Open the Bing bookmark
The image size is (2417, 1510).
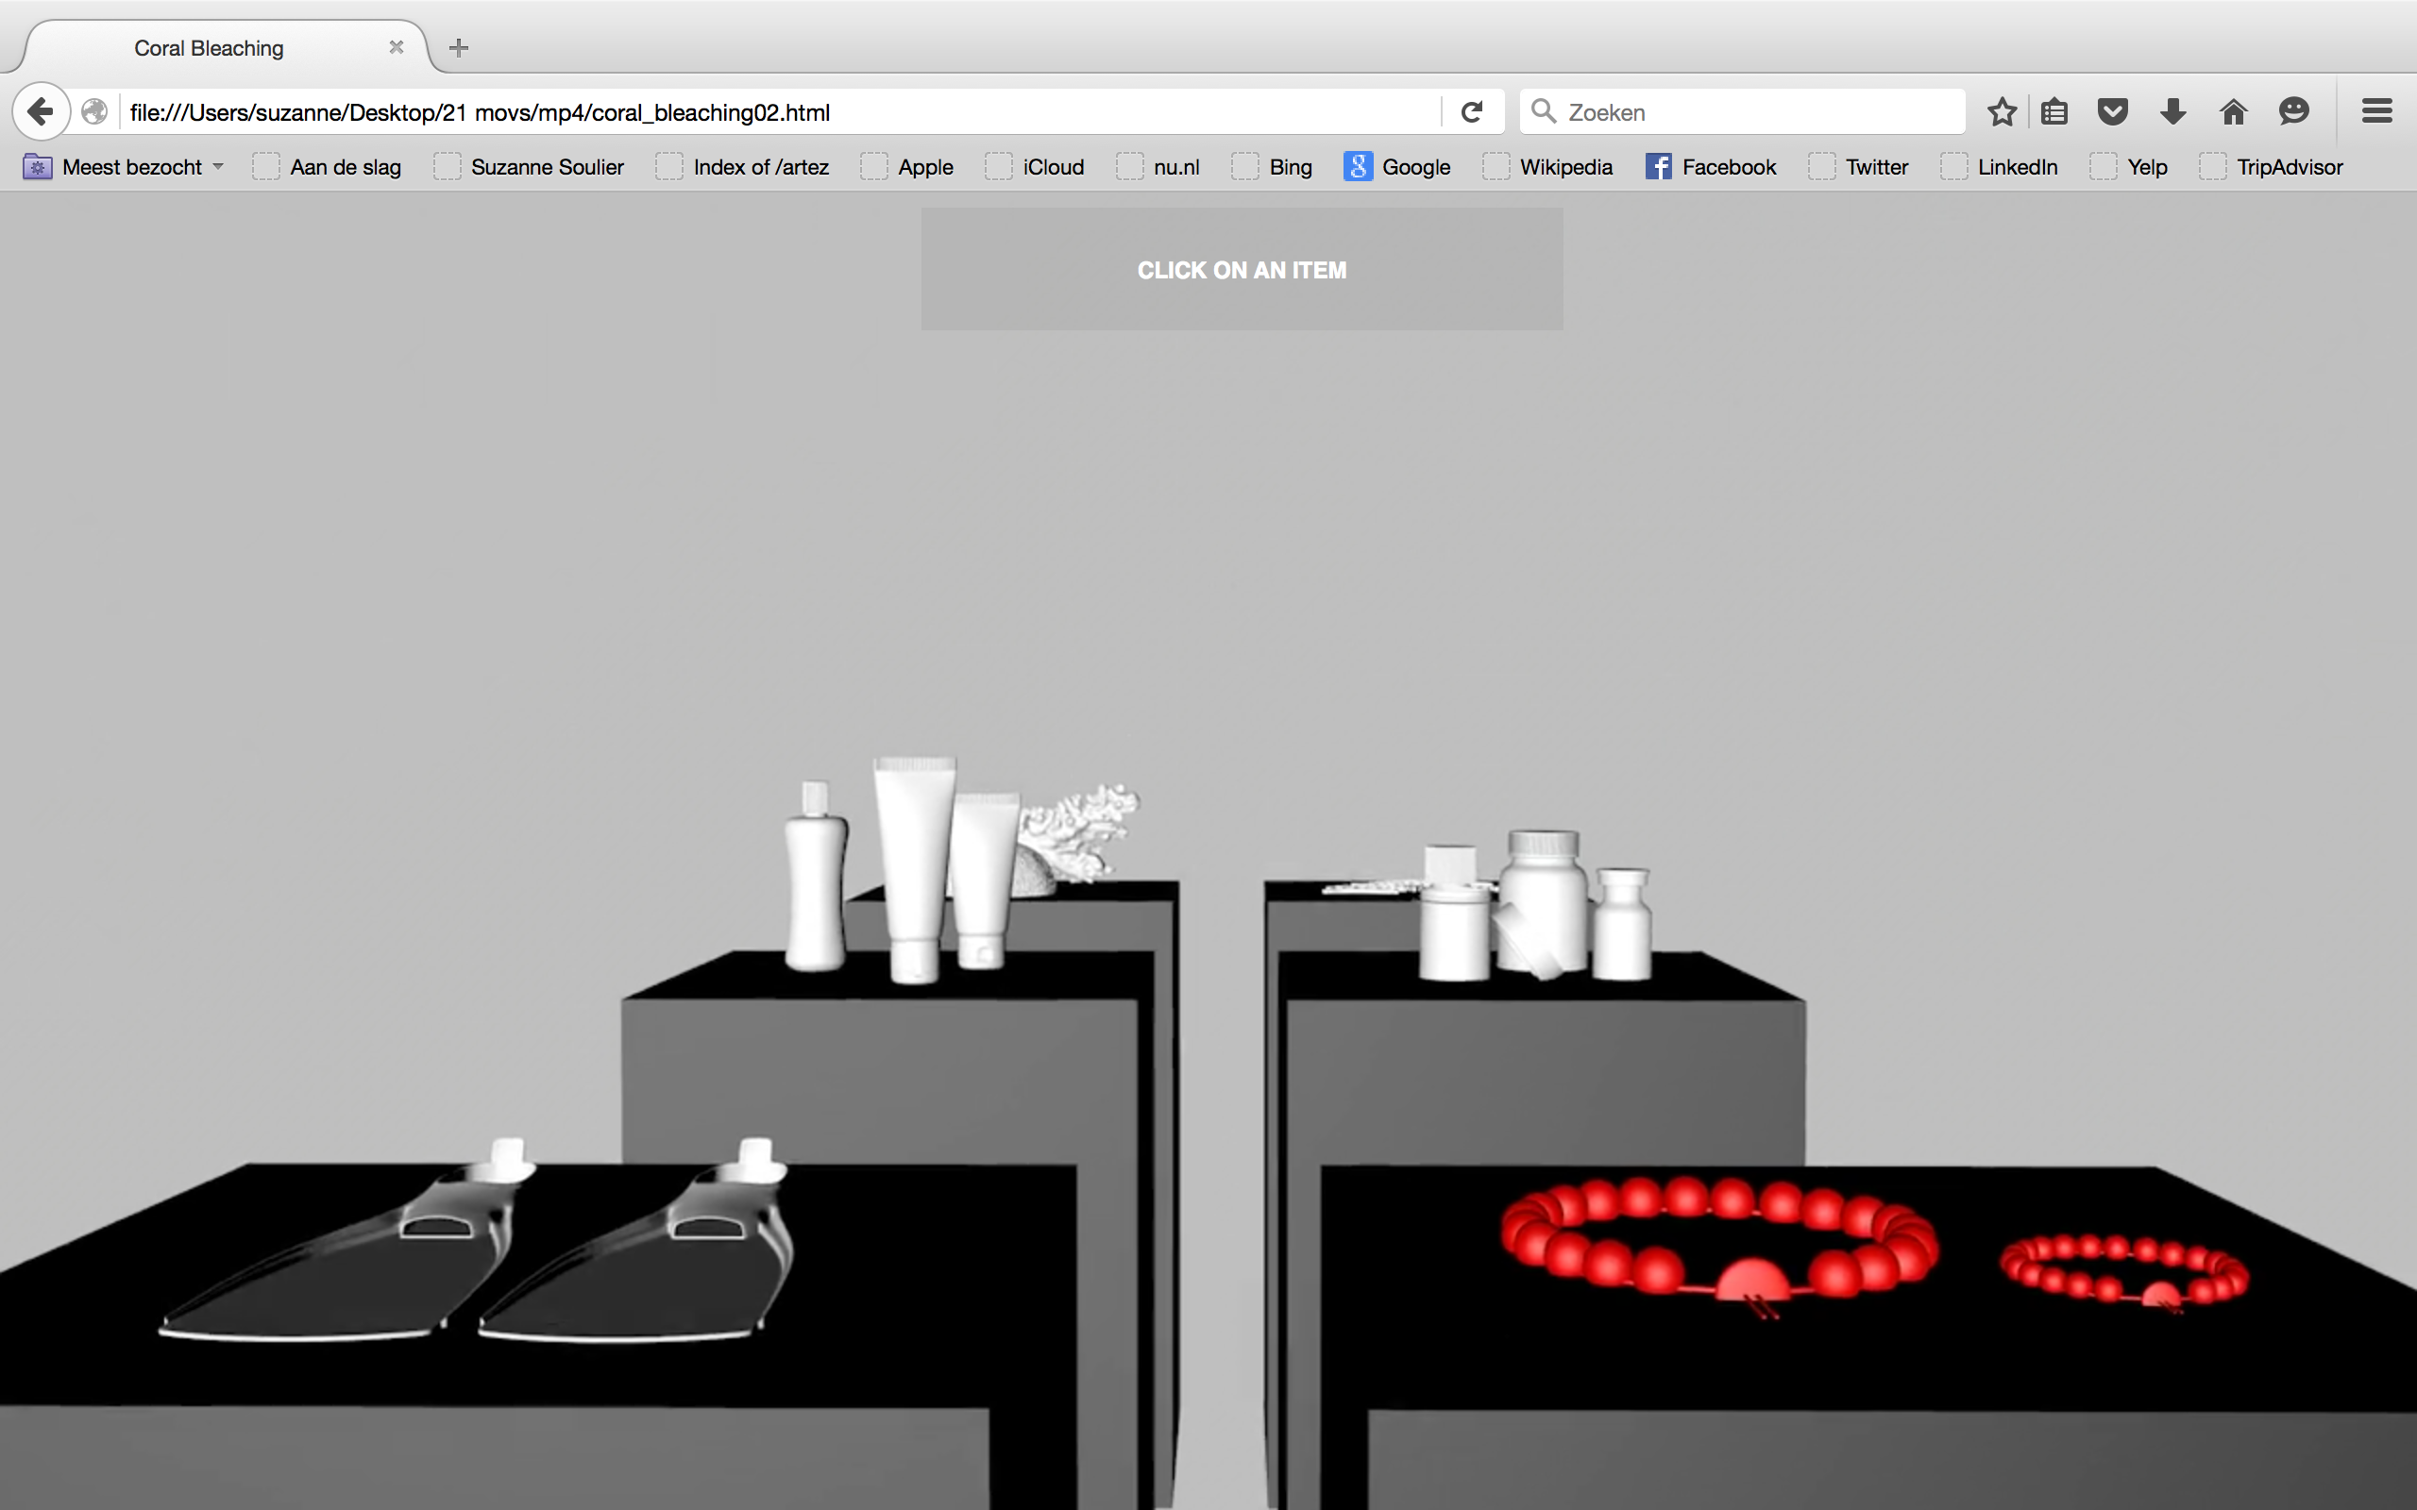[1273, 167]
